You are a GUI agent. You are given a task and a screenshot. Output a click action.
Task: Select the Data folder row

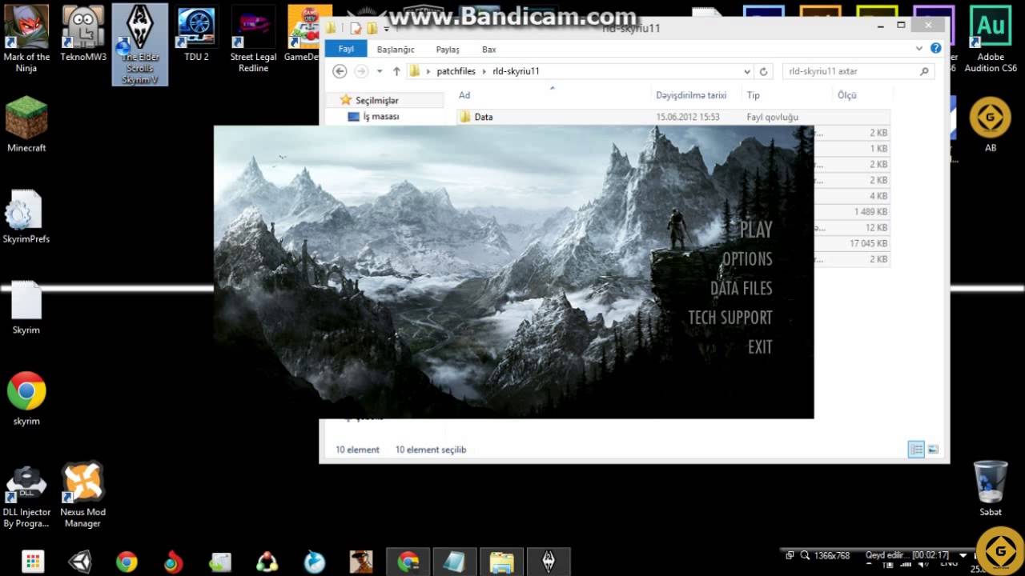(673, 117)
